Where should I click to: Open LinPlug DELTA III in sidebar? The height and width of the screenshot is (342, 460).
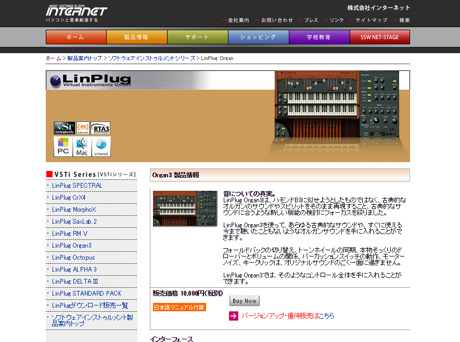click(75, 282)
